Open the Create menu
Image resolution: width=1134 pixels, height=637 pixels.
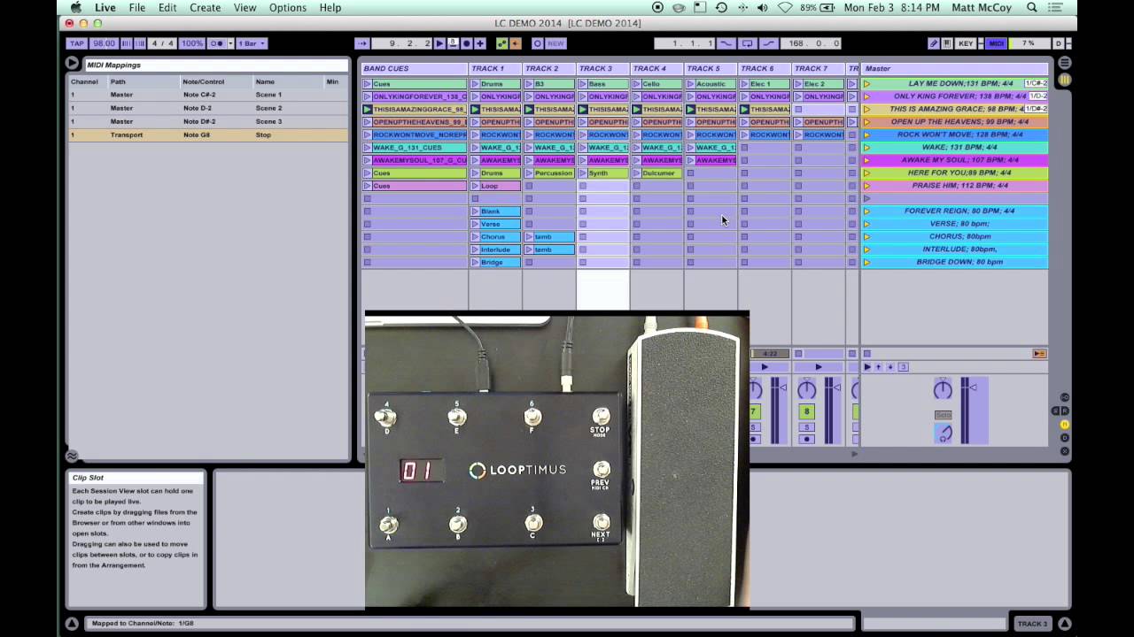click(205, 8)
